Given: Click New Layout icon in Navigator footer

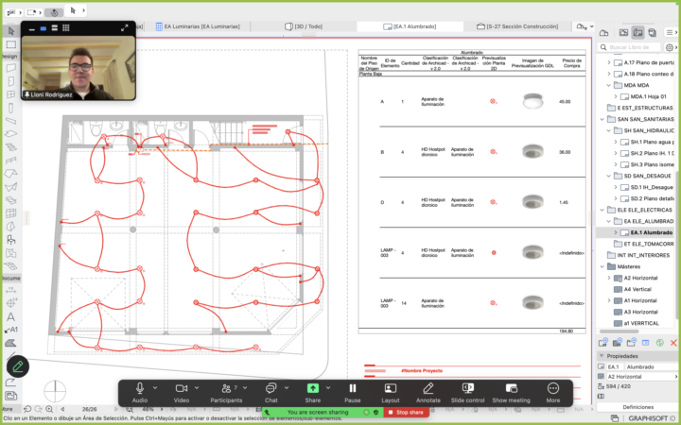Looking at the screenshot, I should [x=602, y=343].
